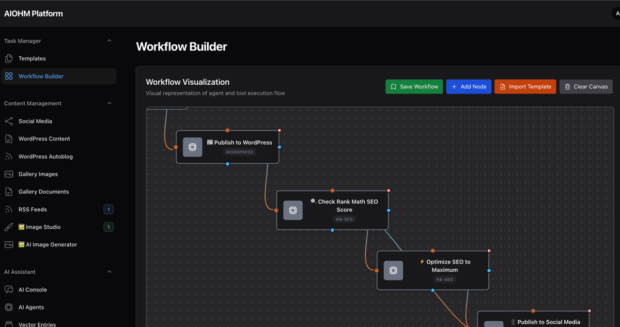Click the Gallery Images picture icon
Image resolution: width=620 pixels, height=327 pixels.
coord(9,174)
